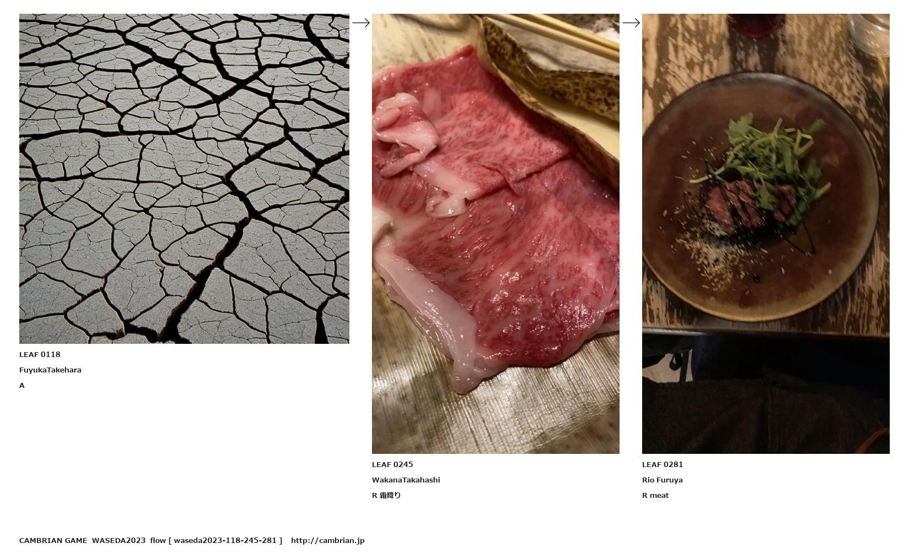Viewport: 909px width, 554px height.
Task: Open the http://cambrian.jp link in footer
Action: [x=328, y=540]
